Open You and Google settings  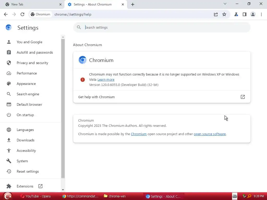click(29, 42)
